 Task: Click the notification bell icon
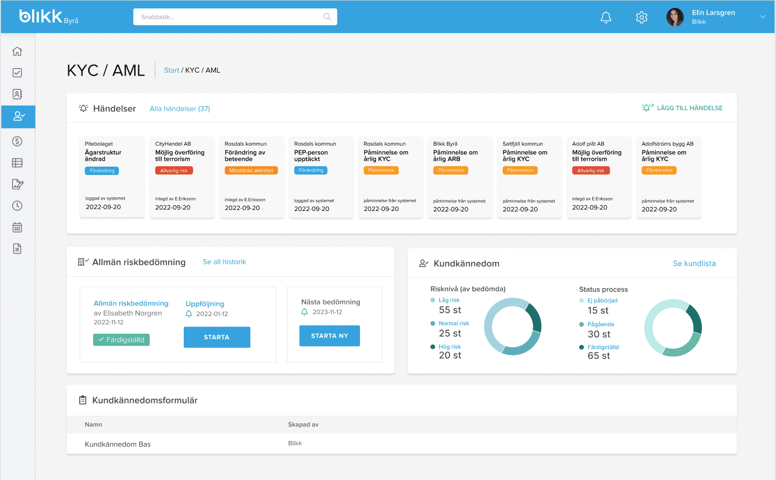606,18
